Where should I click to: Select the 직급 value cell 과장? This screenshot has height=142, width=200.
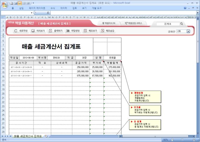point(84,58)
